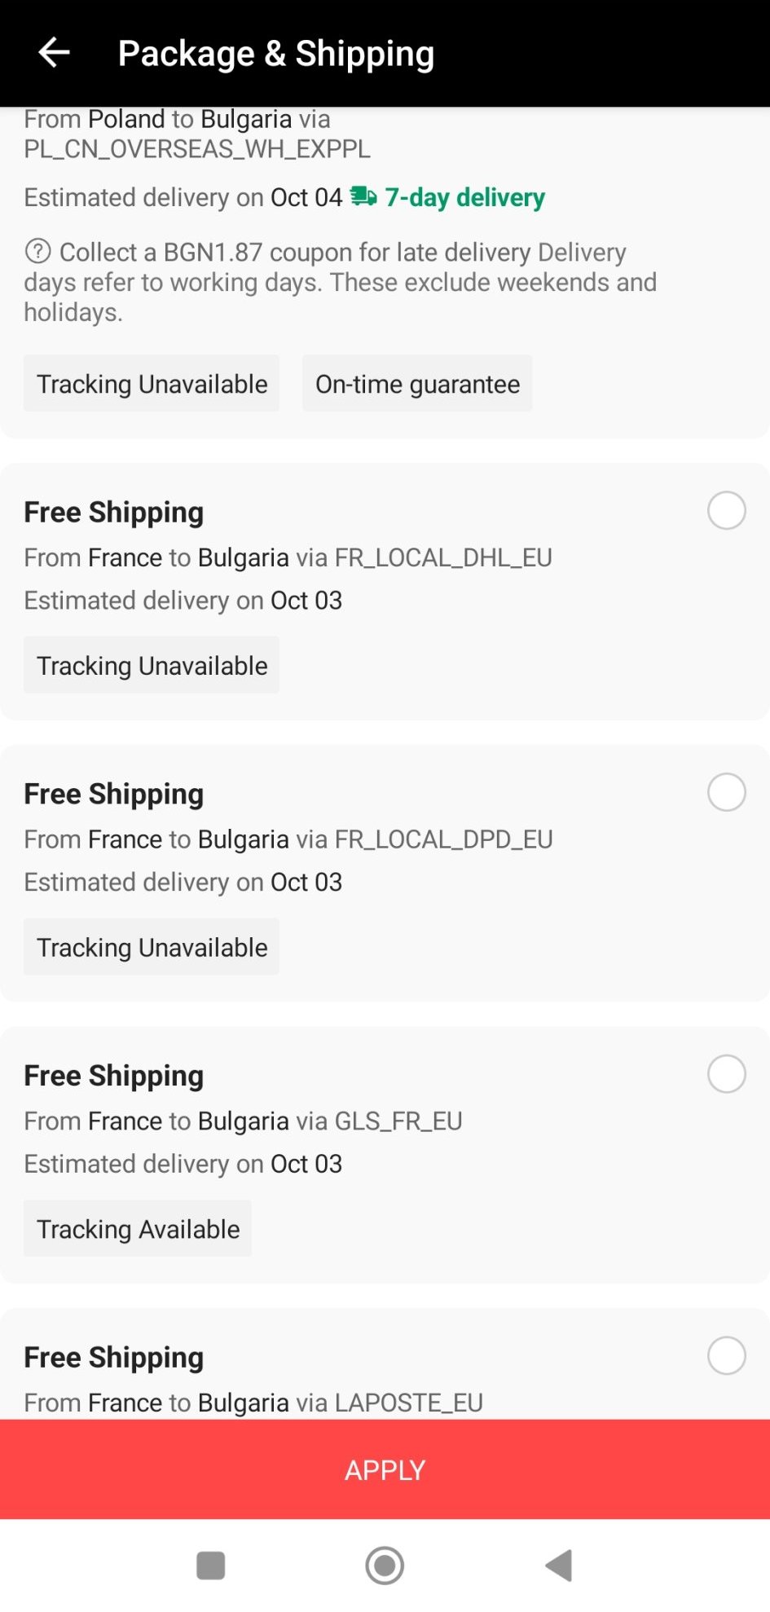The width and height of the screenshot is (770, 1612).
Task: Tap Tracking Unavailable tag under FR_LOCAL_DPD_EU
Action: (152, 948)
